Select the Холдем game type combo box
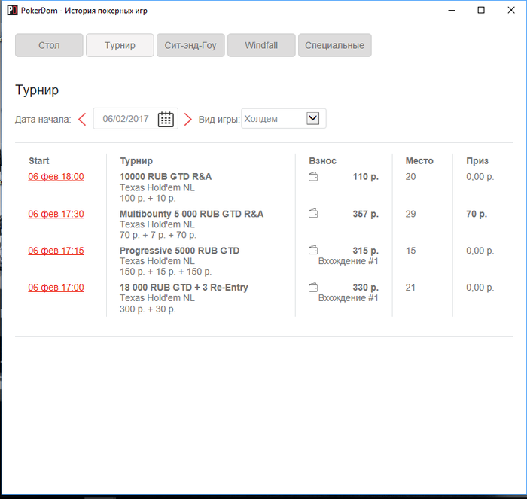This screenshot has height=499, width=527. pyautogui.click(x=284, y=118)
